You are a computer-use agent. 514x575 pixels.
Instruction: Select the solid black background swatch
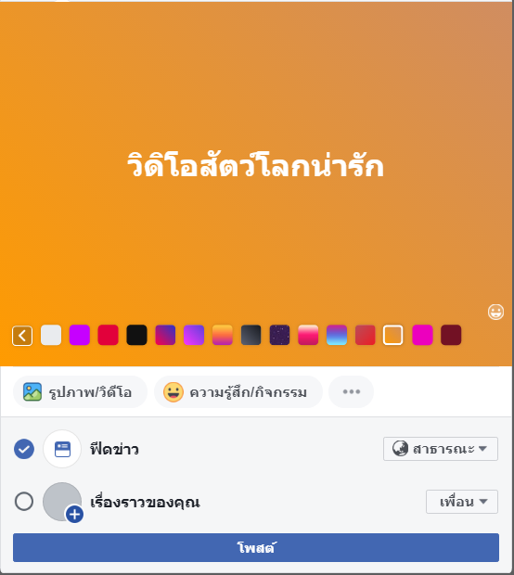(x=136, y=335)
